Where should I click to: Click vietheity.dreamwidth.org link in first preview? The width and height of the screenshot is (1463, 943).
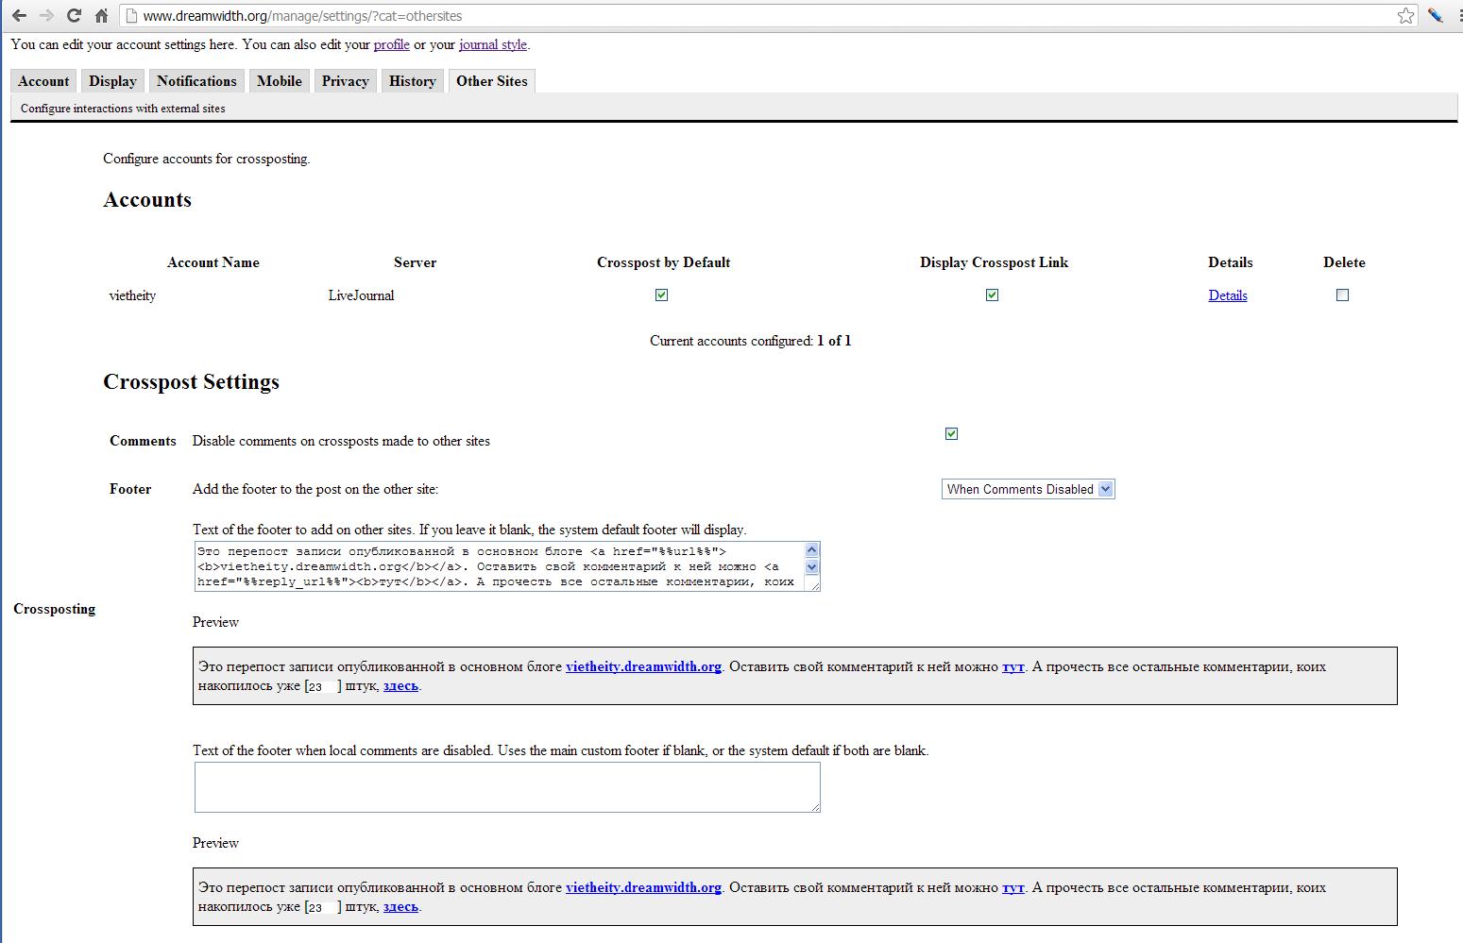point(643,666)
